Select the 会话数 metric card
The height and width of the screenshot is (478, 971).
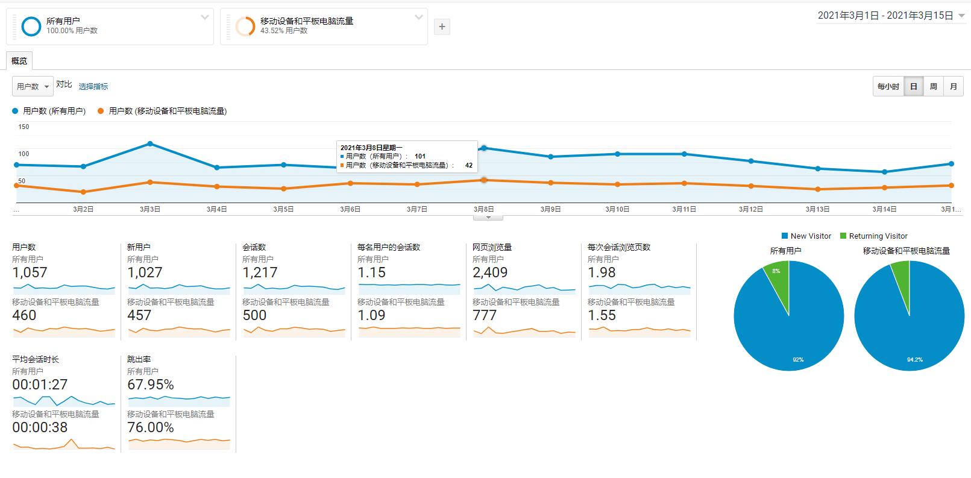(294, 291)
